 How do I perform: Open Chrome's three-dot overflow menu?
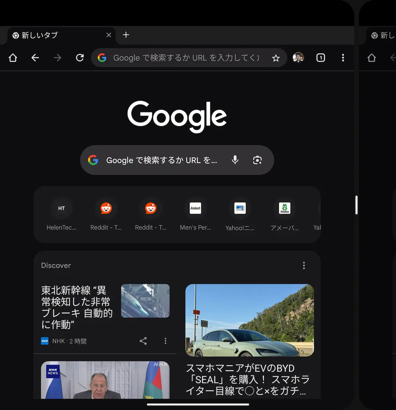(x=343, y=58)
